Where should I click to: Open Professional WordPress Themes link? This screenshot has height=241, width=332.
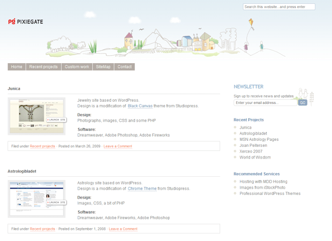[270, 193]
